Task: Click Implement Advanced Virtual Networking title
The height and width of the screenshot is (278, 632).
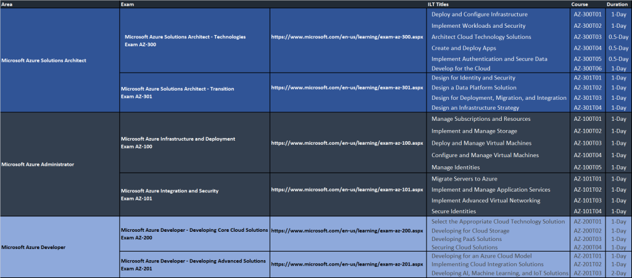Action: tap(486, 200)
